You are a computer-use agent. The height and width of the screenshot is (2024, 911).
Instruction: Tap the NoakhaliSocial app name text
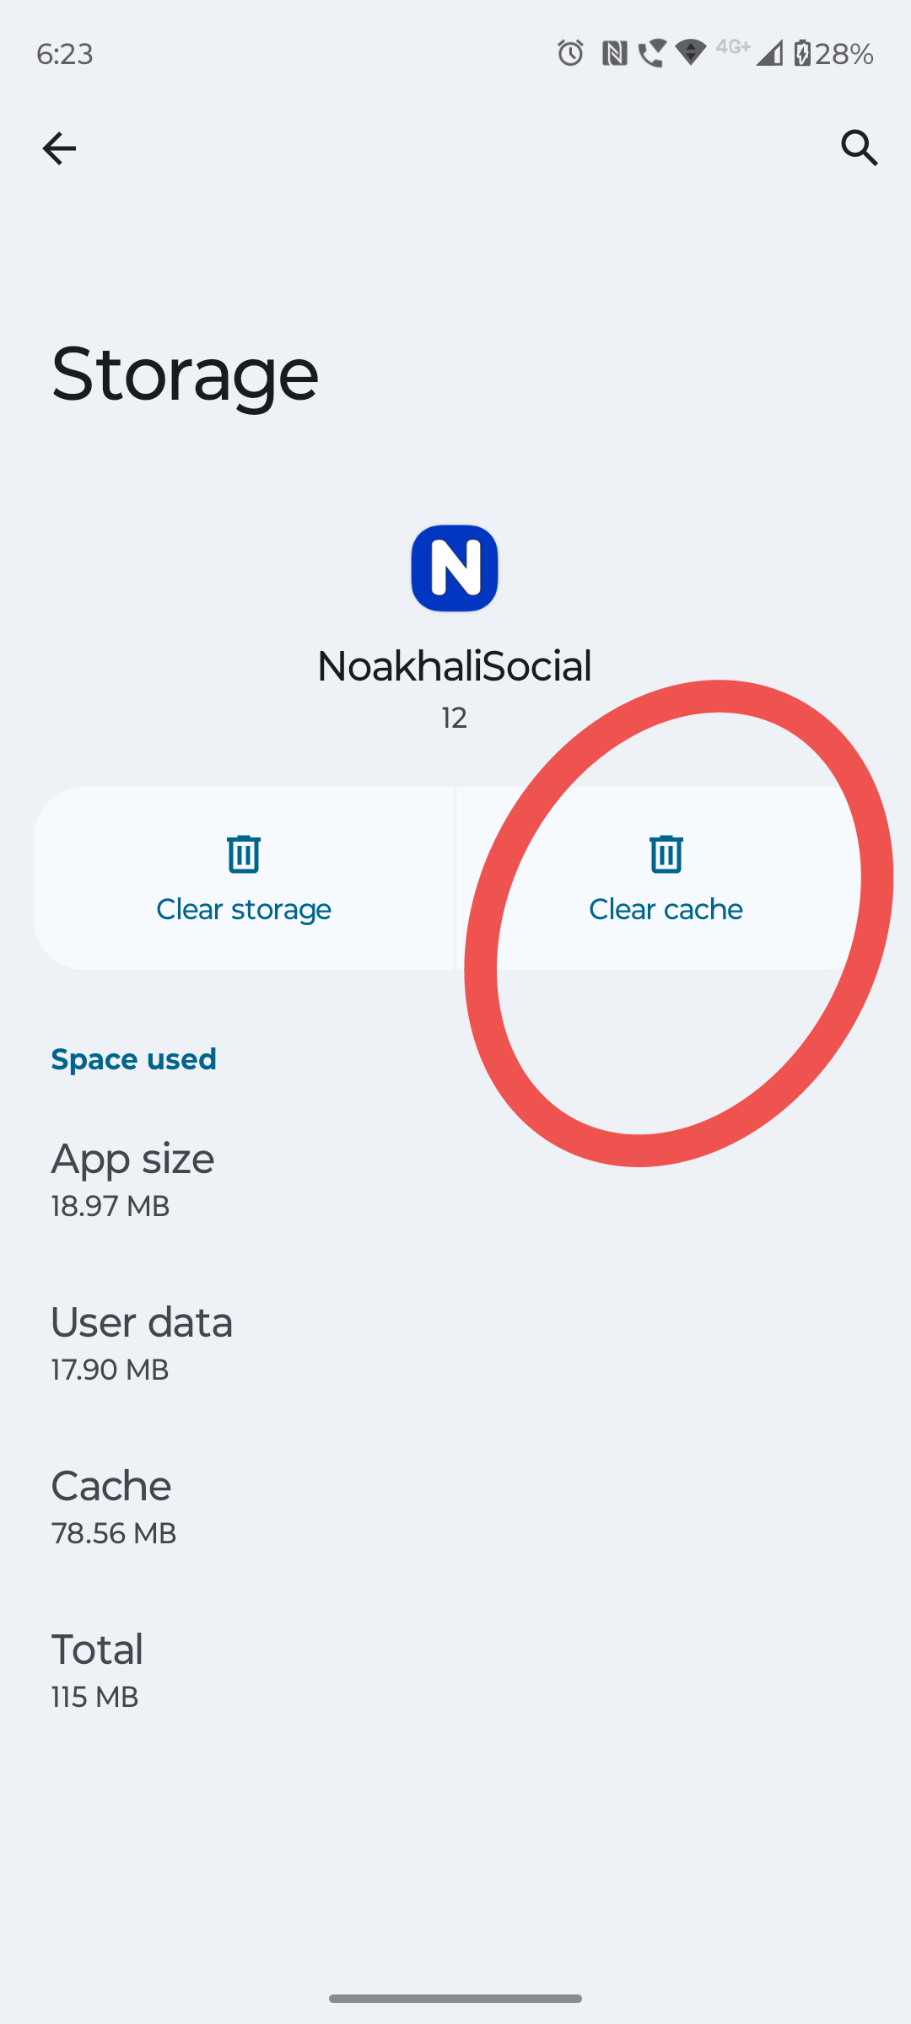pos(455,666)
